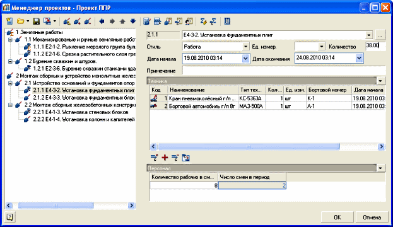Click the Количество input field with 38.00

pyautogui.click(x=375, y=46)
